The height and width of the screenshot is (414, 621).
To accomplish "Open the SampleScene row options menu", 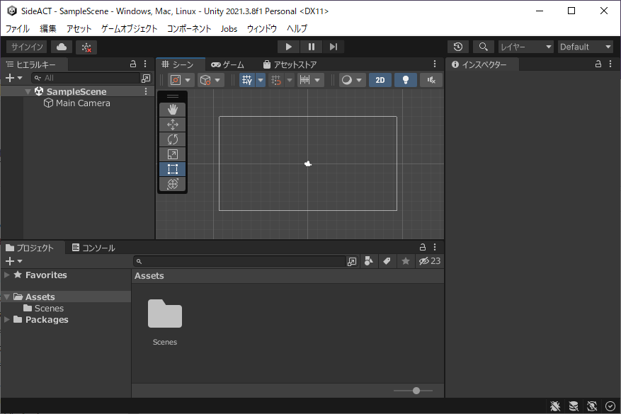I will pyautogui.click(x=146, y=91).
